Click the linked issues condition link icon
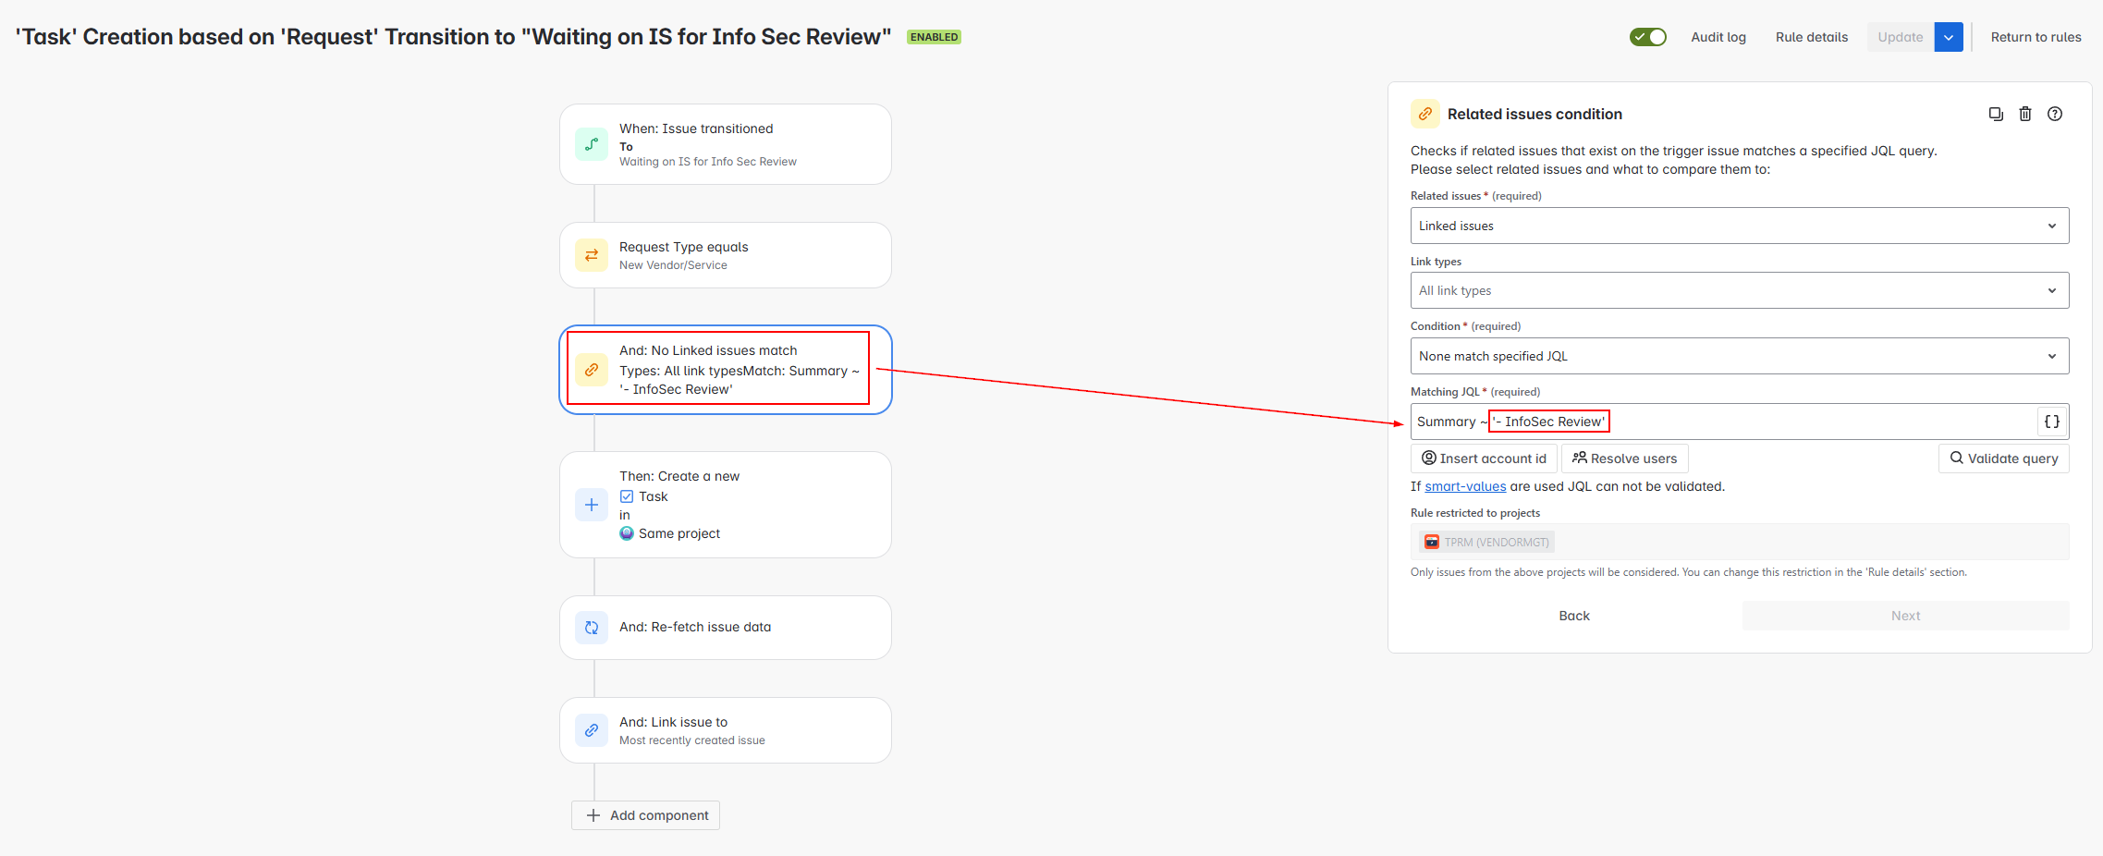 pos(592,370)
